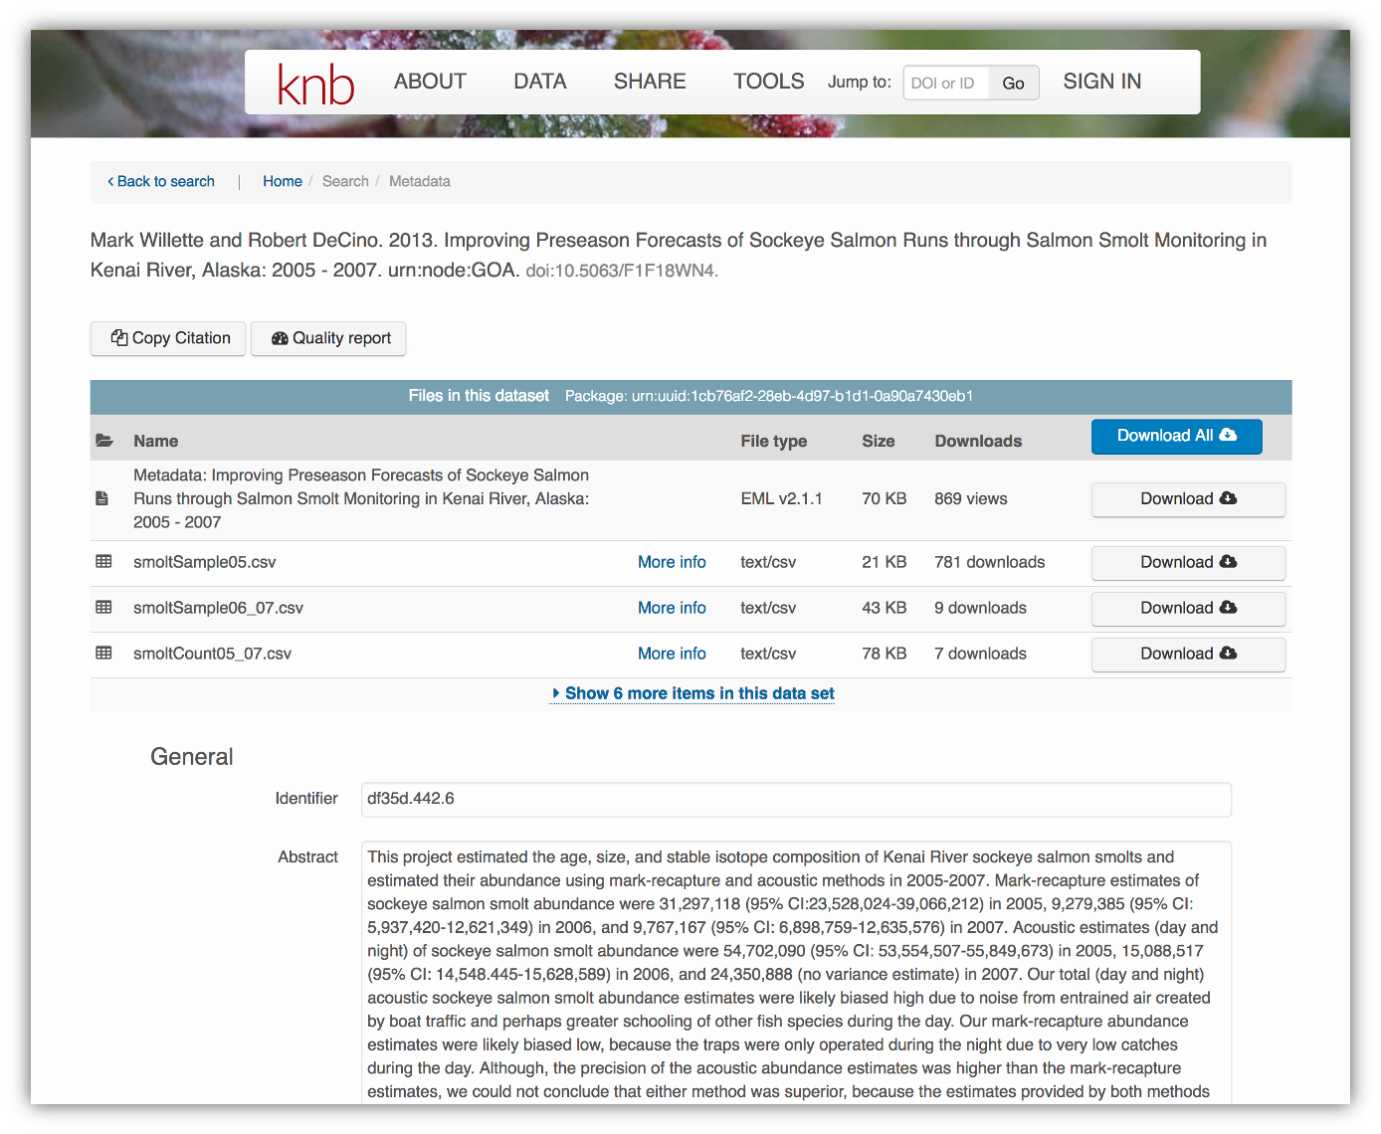Click the table icon beside smoltSample06_07.csv
The width and height of the screenshot is (1381, 1134).
(103, 608)
